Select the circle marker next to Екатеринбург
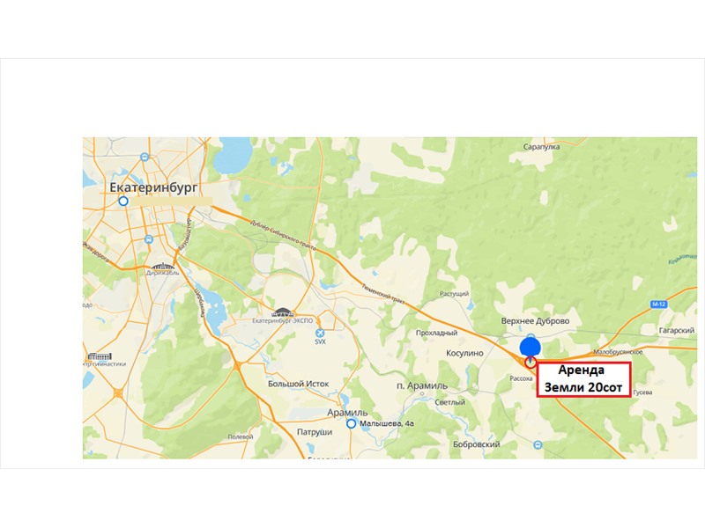 click(123, 202)
